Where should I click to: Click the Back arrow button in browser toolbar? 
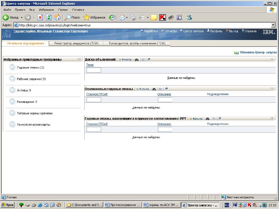pyautogui.click(x=10, y=17)
